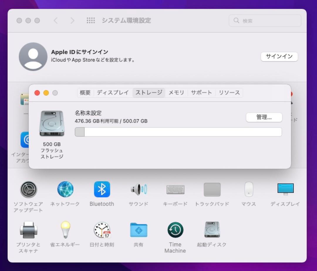Click the 管理 button
317x271 pixels.
(x=264, y=117)
